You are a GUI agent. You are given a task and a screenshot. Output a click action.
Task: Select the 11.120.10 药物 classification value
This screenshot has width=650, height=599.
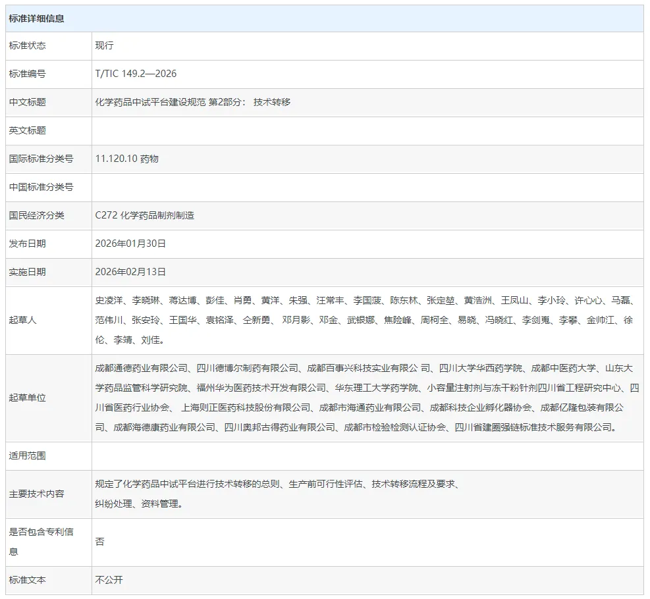click(127, 159)
